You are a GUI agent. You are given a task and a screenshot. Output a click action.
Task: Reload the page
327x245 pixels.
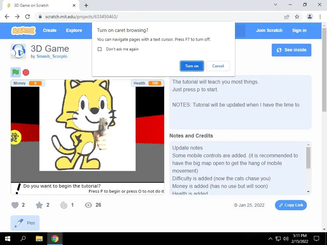pyautogui.click(x=27, y=17)
